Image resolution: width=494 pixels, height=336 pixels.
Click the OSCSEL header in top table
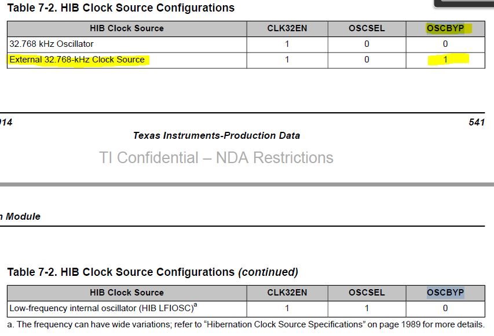pos(367,28)
